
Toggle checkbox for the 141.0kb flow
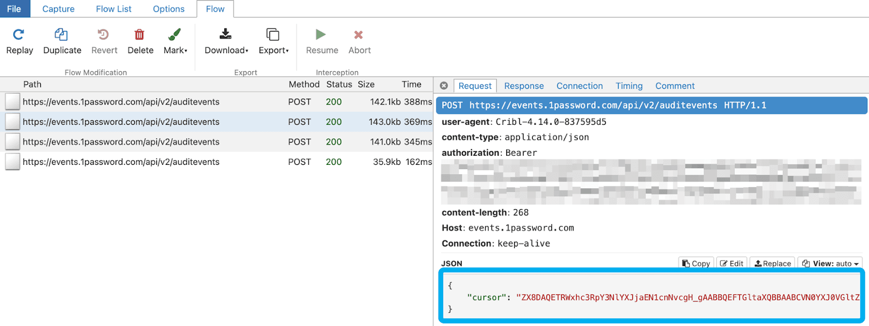12,142
